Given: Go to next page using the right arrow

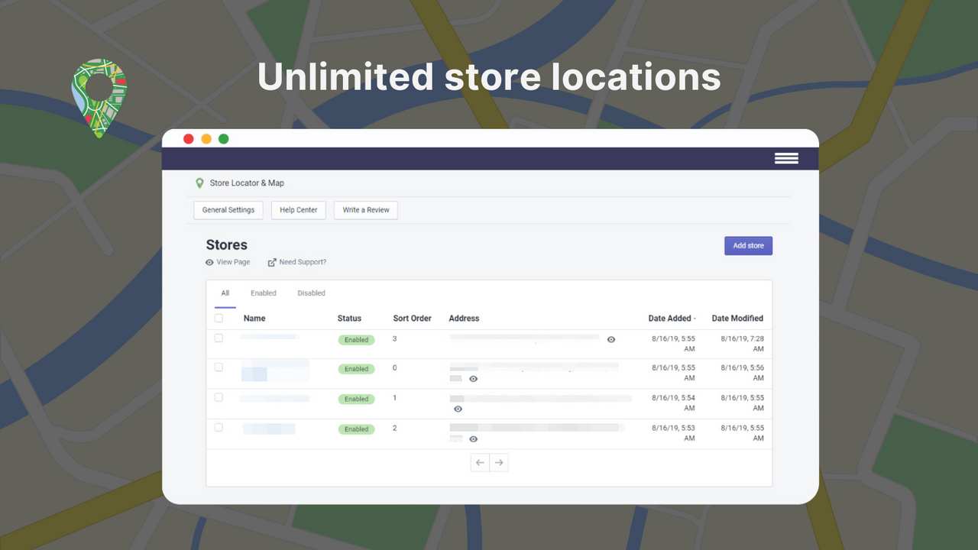Looking at the screenshot, I should click(x=499, y=462).
